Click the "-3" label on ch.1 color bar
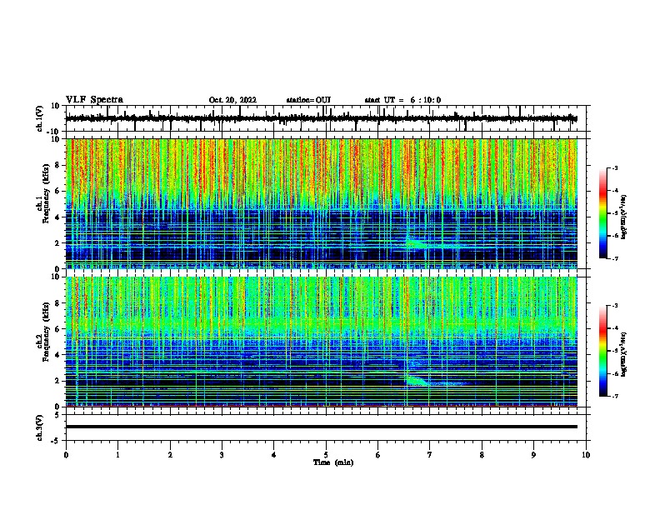The image size is (660, 510). click(614, 167)
